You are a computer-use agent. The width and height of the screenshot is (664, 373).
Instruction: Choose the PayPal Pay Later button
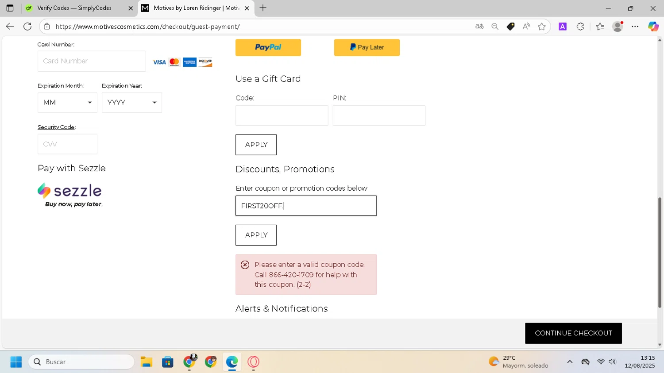click(x=367, y=47)
